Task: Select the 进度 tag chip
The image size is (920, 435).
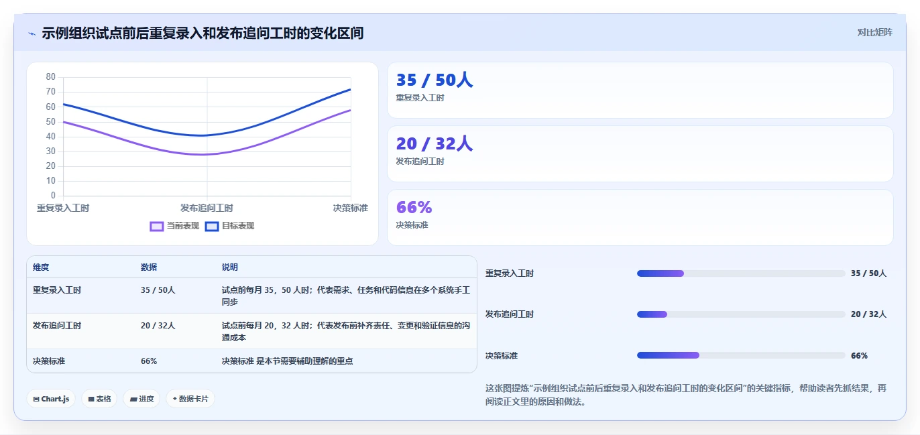Action: tap(141, 399)
